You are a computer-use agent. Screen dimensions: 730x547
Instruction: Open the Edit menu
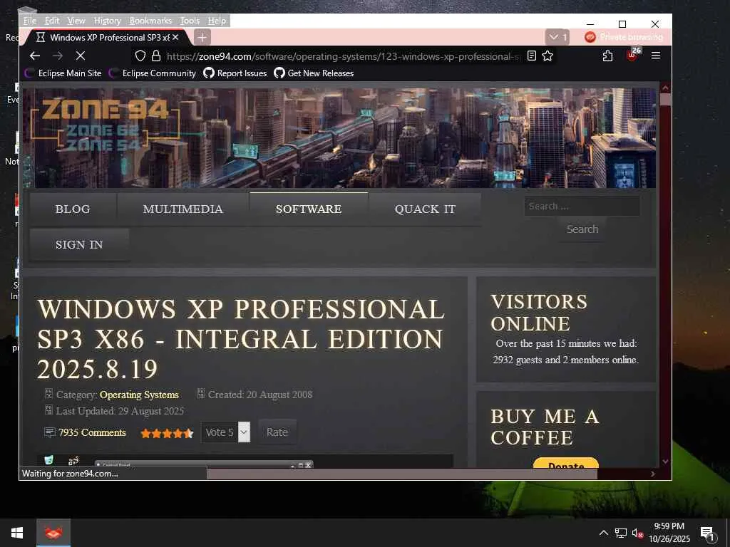click(51, 21)
